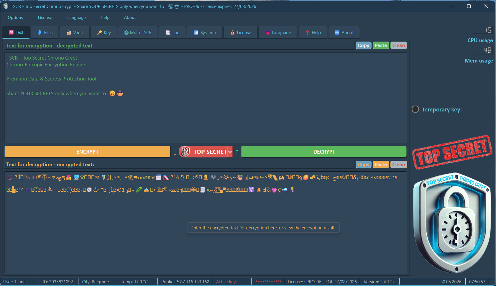Open the License tab with moneybag icon
The height and width of the screenshot is (286, 496).
[241, 33]
